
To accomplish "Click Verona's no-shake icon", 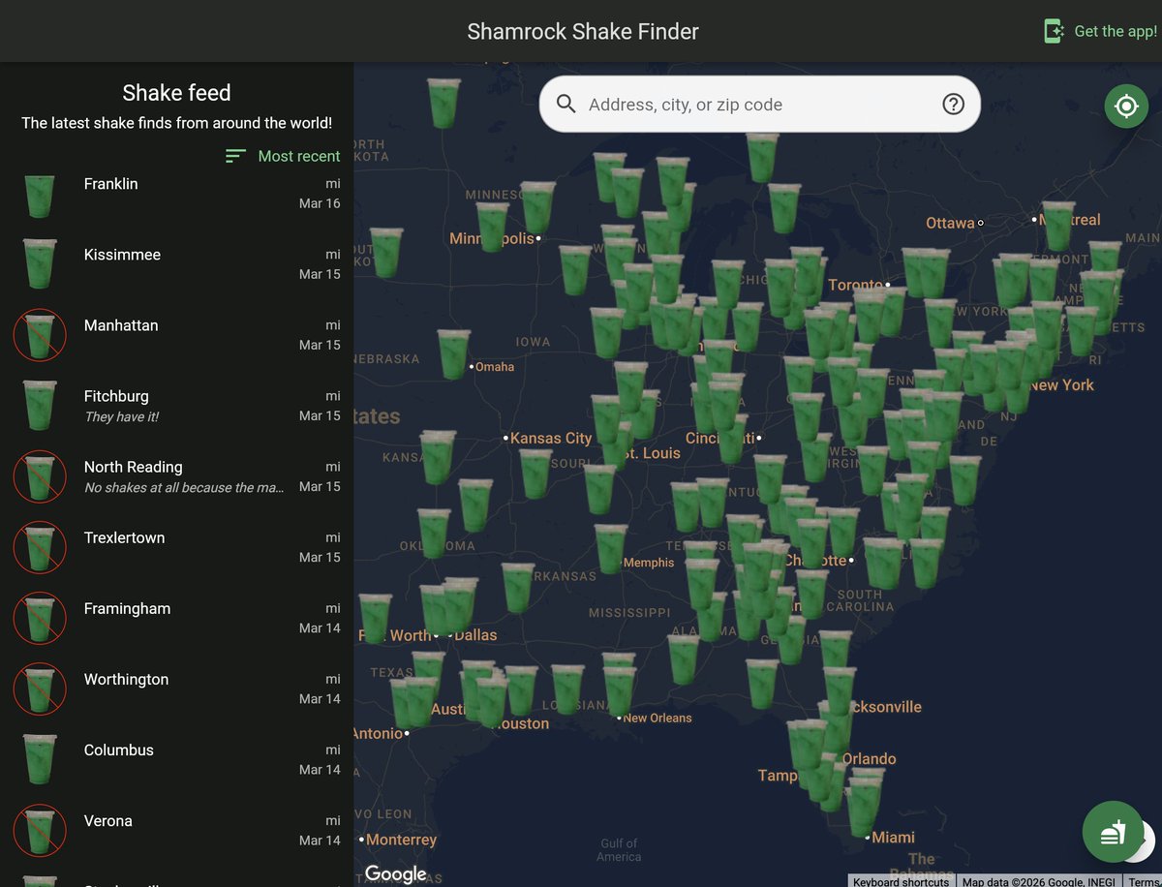I will click(x=40, y=830).
